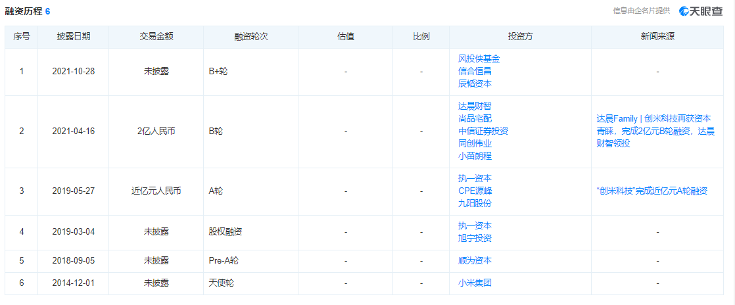
Task: Click the 天眼查 logo icon
Action: (701, 11)
